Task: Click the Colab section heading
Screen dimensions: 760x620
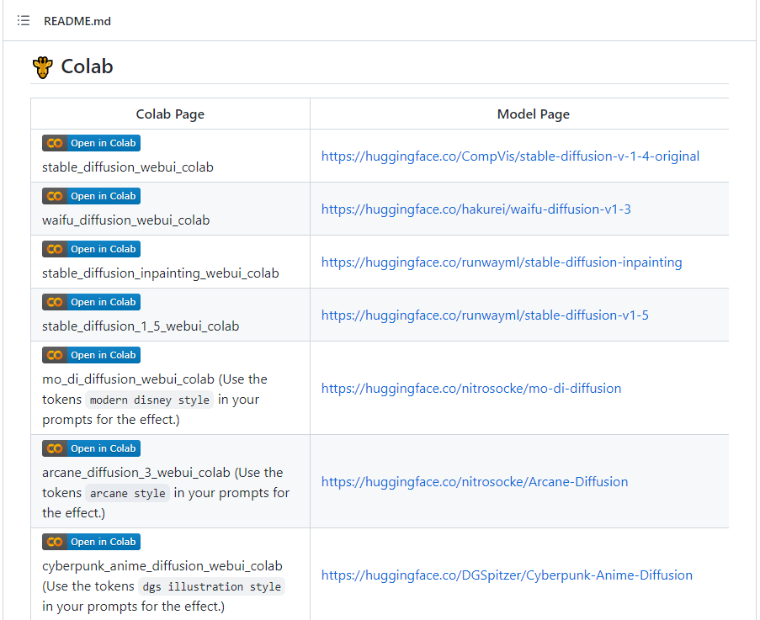Action: point(87,66)
